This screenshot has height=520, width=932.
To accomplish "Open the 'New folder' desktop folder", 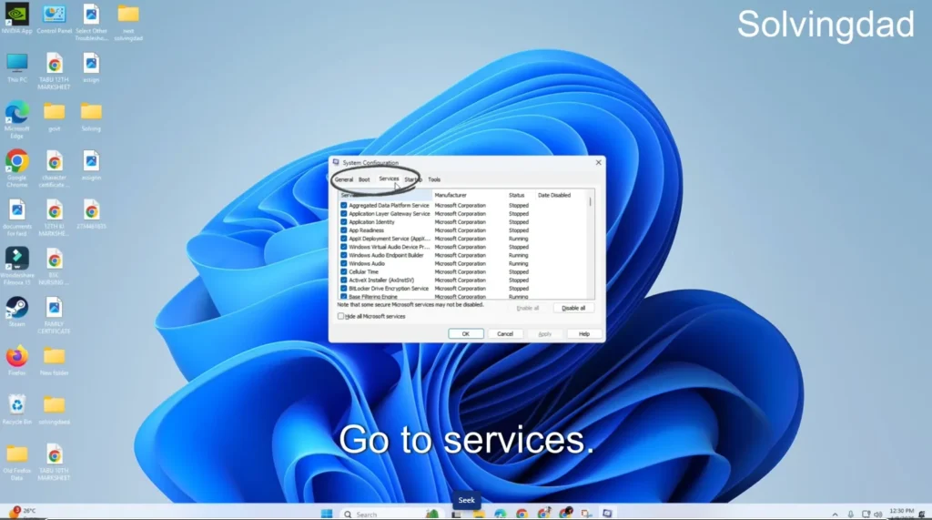I will 54,361.
